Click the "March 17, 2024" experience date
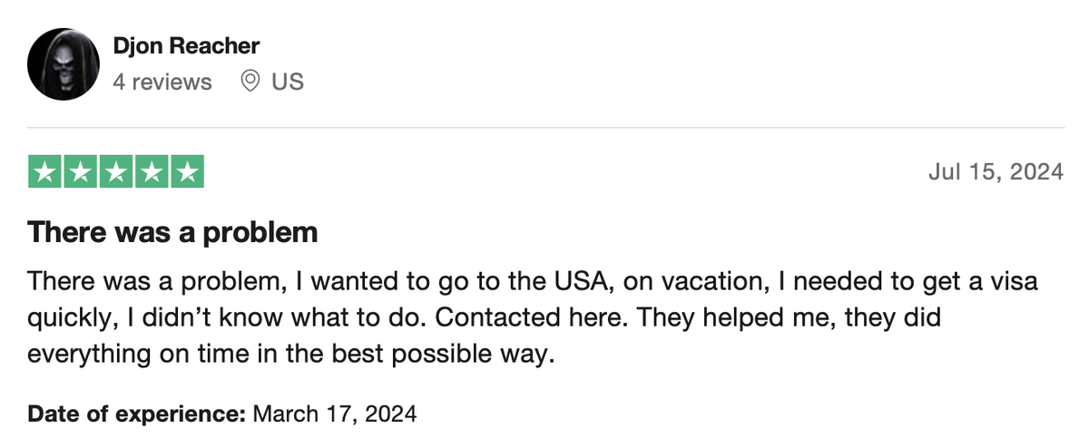The width and height of the screenshot is (1089, 448). coord(334,414)
